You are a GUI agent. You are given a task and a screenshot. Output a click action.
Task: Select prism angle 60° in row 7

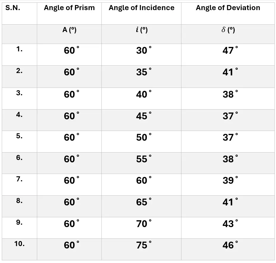(x=71, y=180)
